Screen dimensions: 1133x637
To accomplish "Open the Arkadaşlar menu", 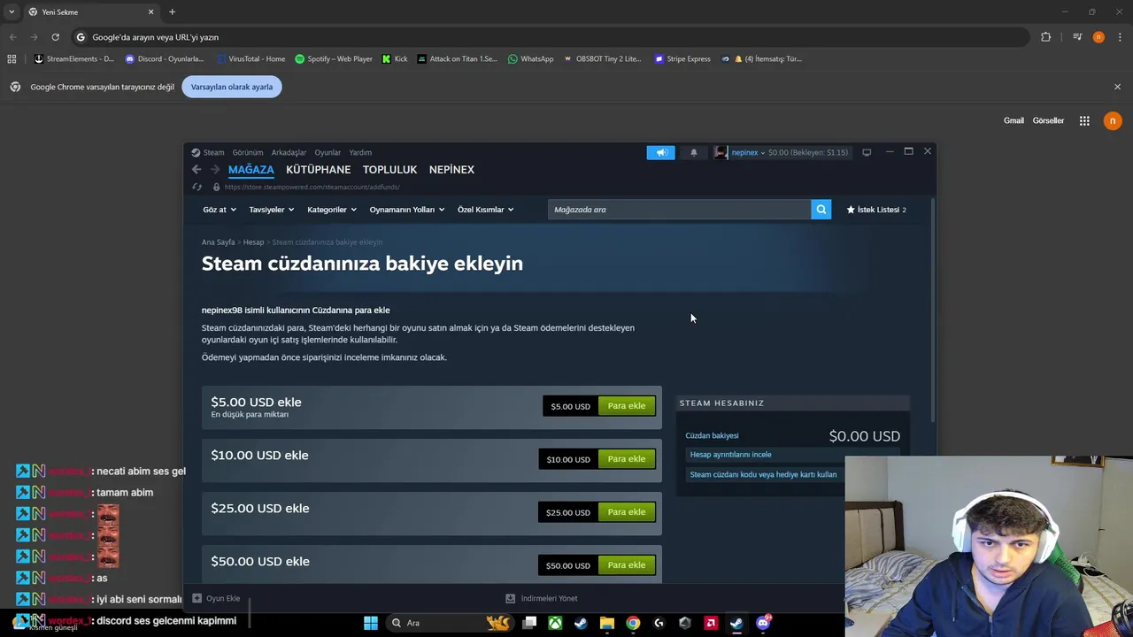I will point(289,152).
